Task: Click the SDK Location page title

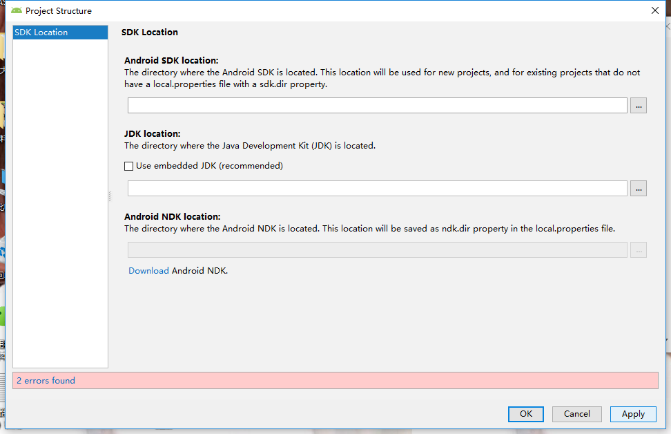Action: click(150, 32)
